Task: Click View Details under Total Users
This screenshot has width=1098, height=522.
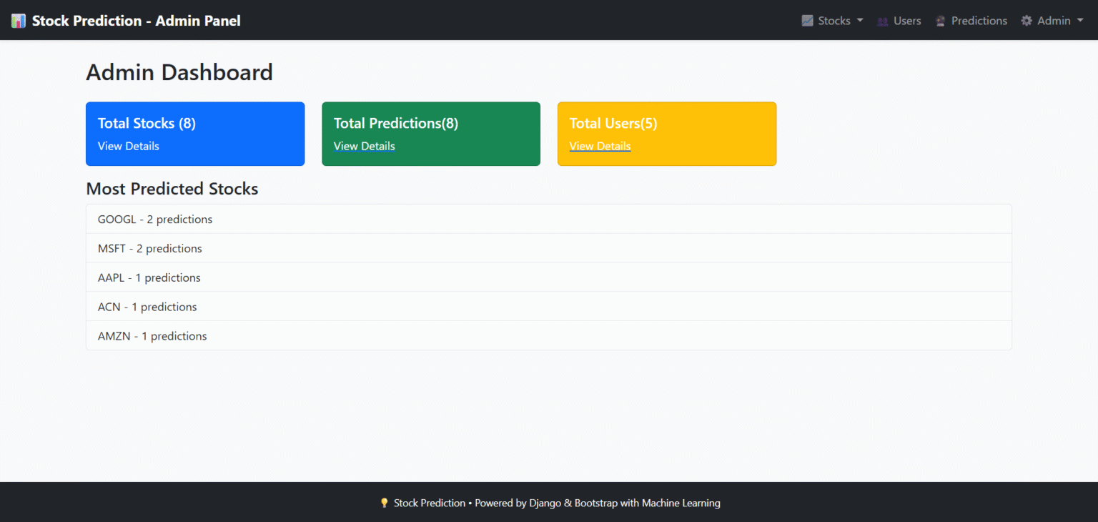Action: pyautogui.click(x=600, y=146)
